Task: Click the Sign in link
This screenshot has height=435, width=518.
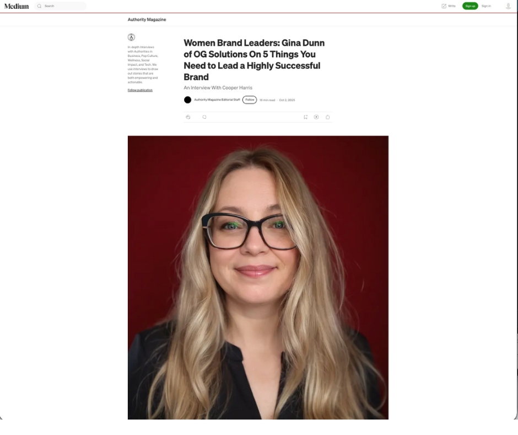Action: (486, 6)
